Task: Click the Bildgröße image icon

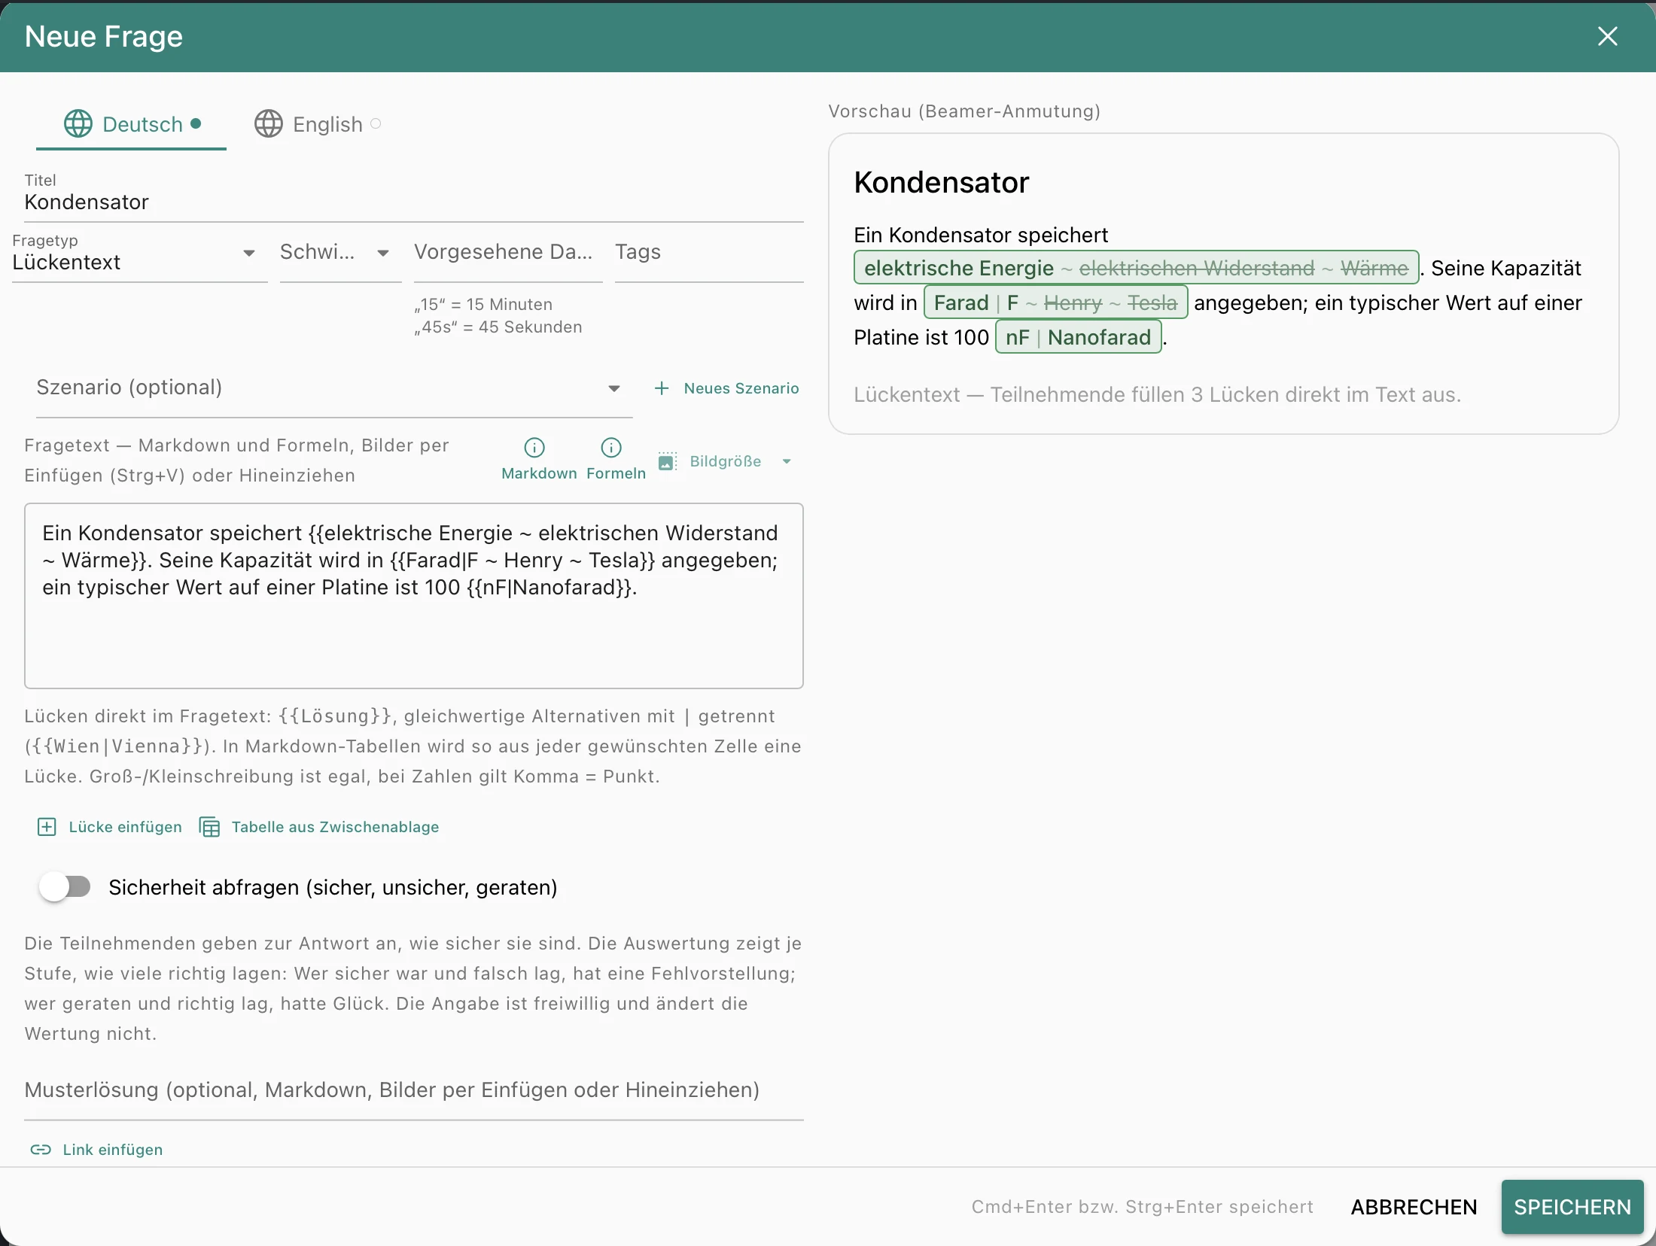Action: point(667,461)
